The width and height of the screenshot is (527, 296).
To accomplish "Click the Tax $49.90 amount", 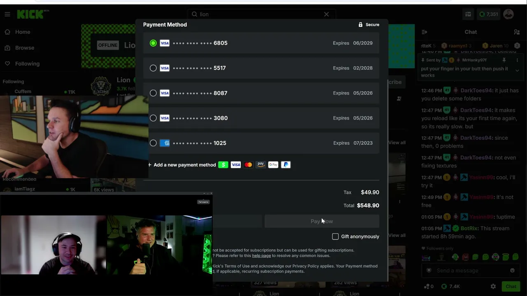I will 370,192.
